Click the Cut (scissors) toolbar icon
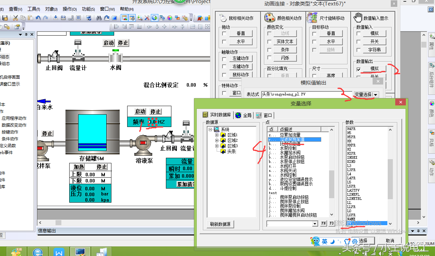 pyautogui.click(x=15, y=18)
